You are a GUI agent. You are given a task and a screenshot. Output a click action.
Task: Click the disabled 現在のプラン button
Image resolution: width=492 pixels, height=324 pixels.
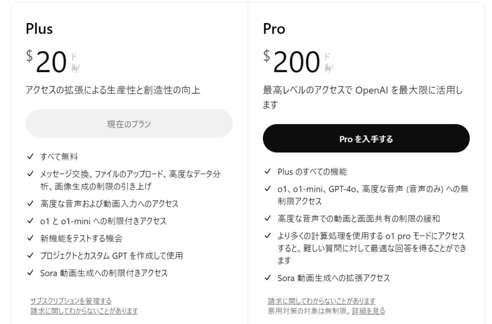point(129,124)
